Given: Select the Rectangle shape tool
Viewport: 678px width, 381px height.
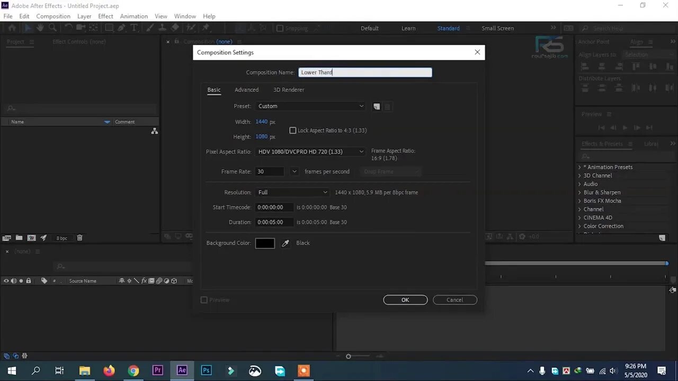Looking at the screenshot, I should click(x=109, y=28).
